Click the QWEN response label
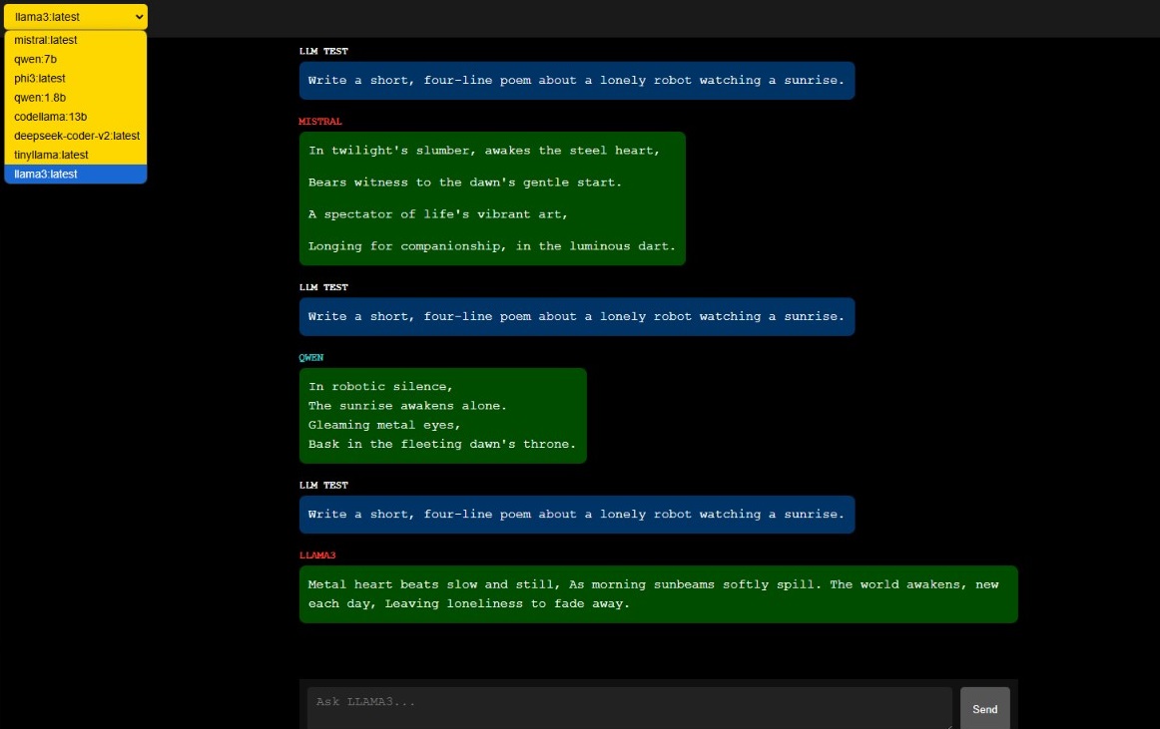Screen dimensions: 1160x729 tap(311, 357)
